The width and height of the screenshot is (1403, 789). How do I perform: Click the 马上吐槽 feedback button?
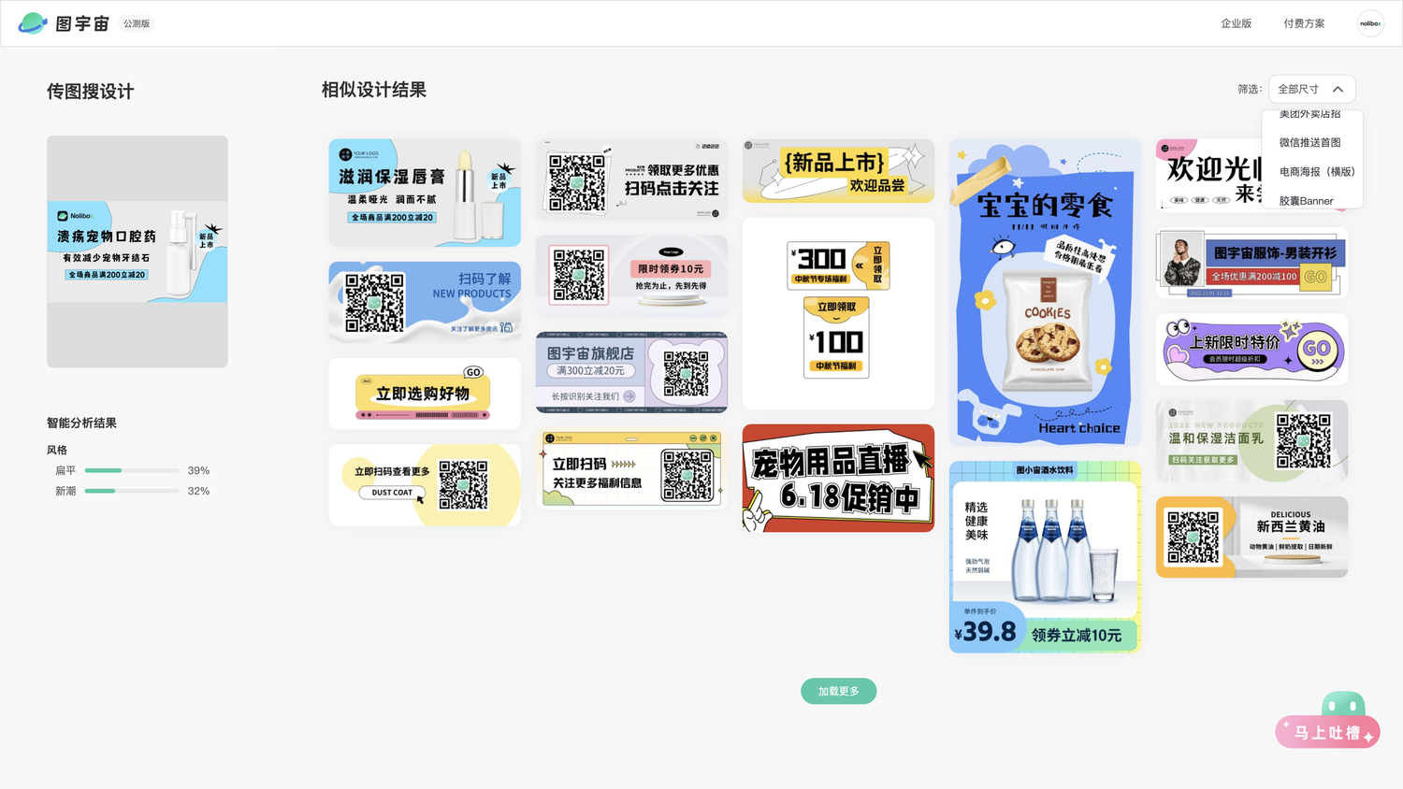click(x=1327, y=733)
